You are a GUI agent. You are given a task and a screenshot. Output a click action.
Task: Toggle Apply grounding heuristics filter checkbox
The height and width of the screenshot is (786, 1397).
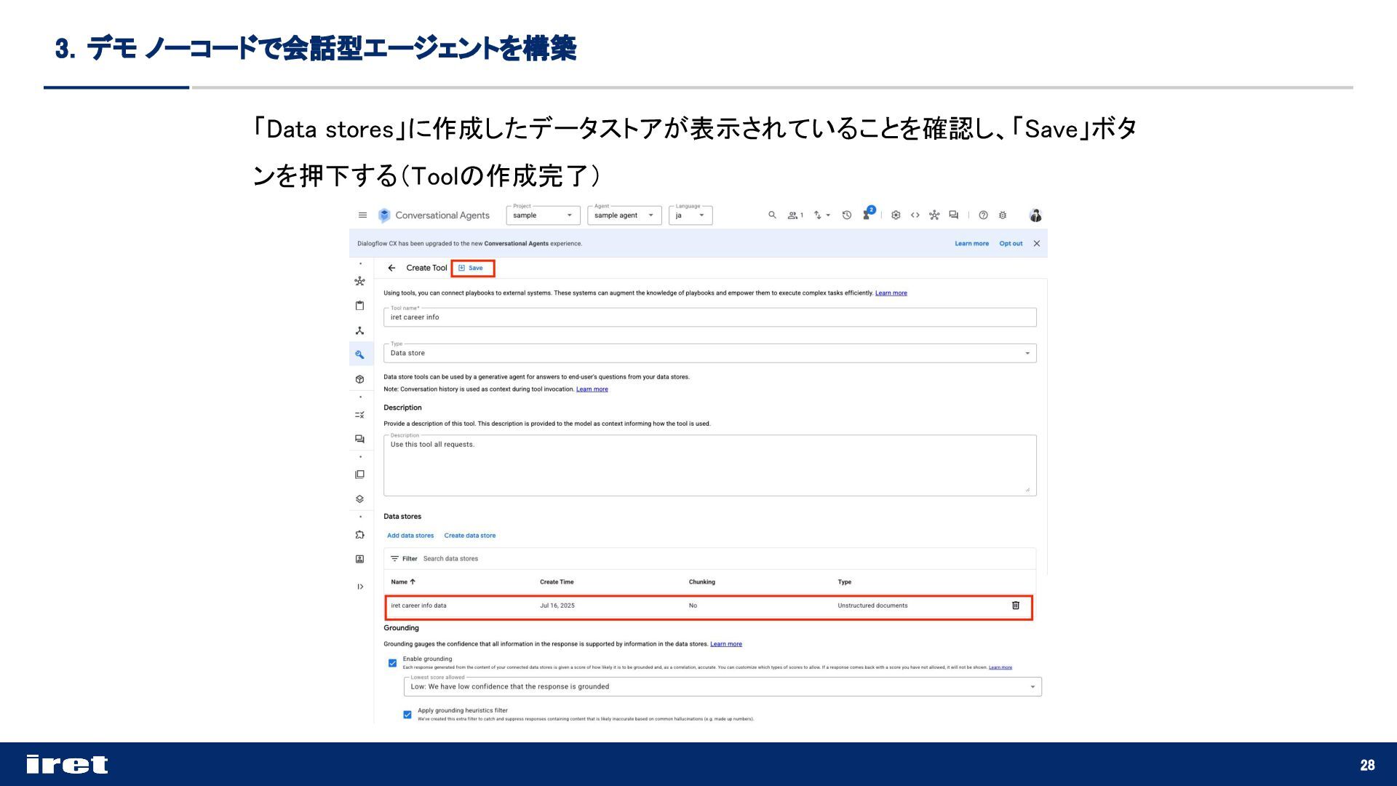click(407, 715)
